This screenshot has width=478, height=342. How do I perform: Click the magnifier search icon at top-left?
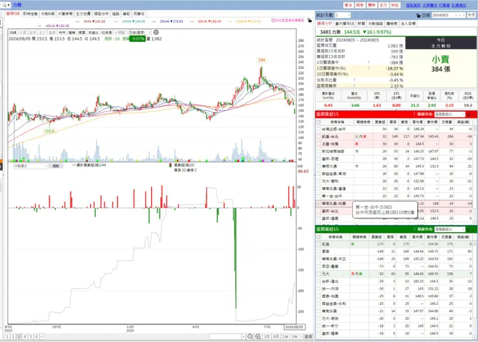pyautogui.click(x=5, y=5)
